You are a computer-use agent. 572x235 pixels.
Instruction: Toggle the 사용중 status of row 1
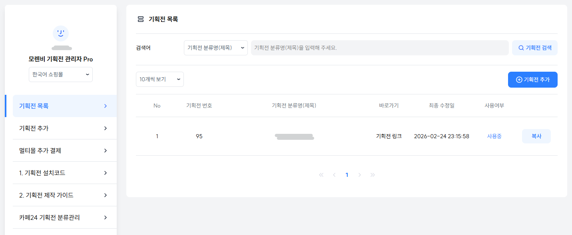(x=494, y=136)
